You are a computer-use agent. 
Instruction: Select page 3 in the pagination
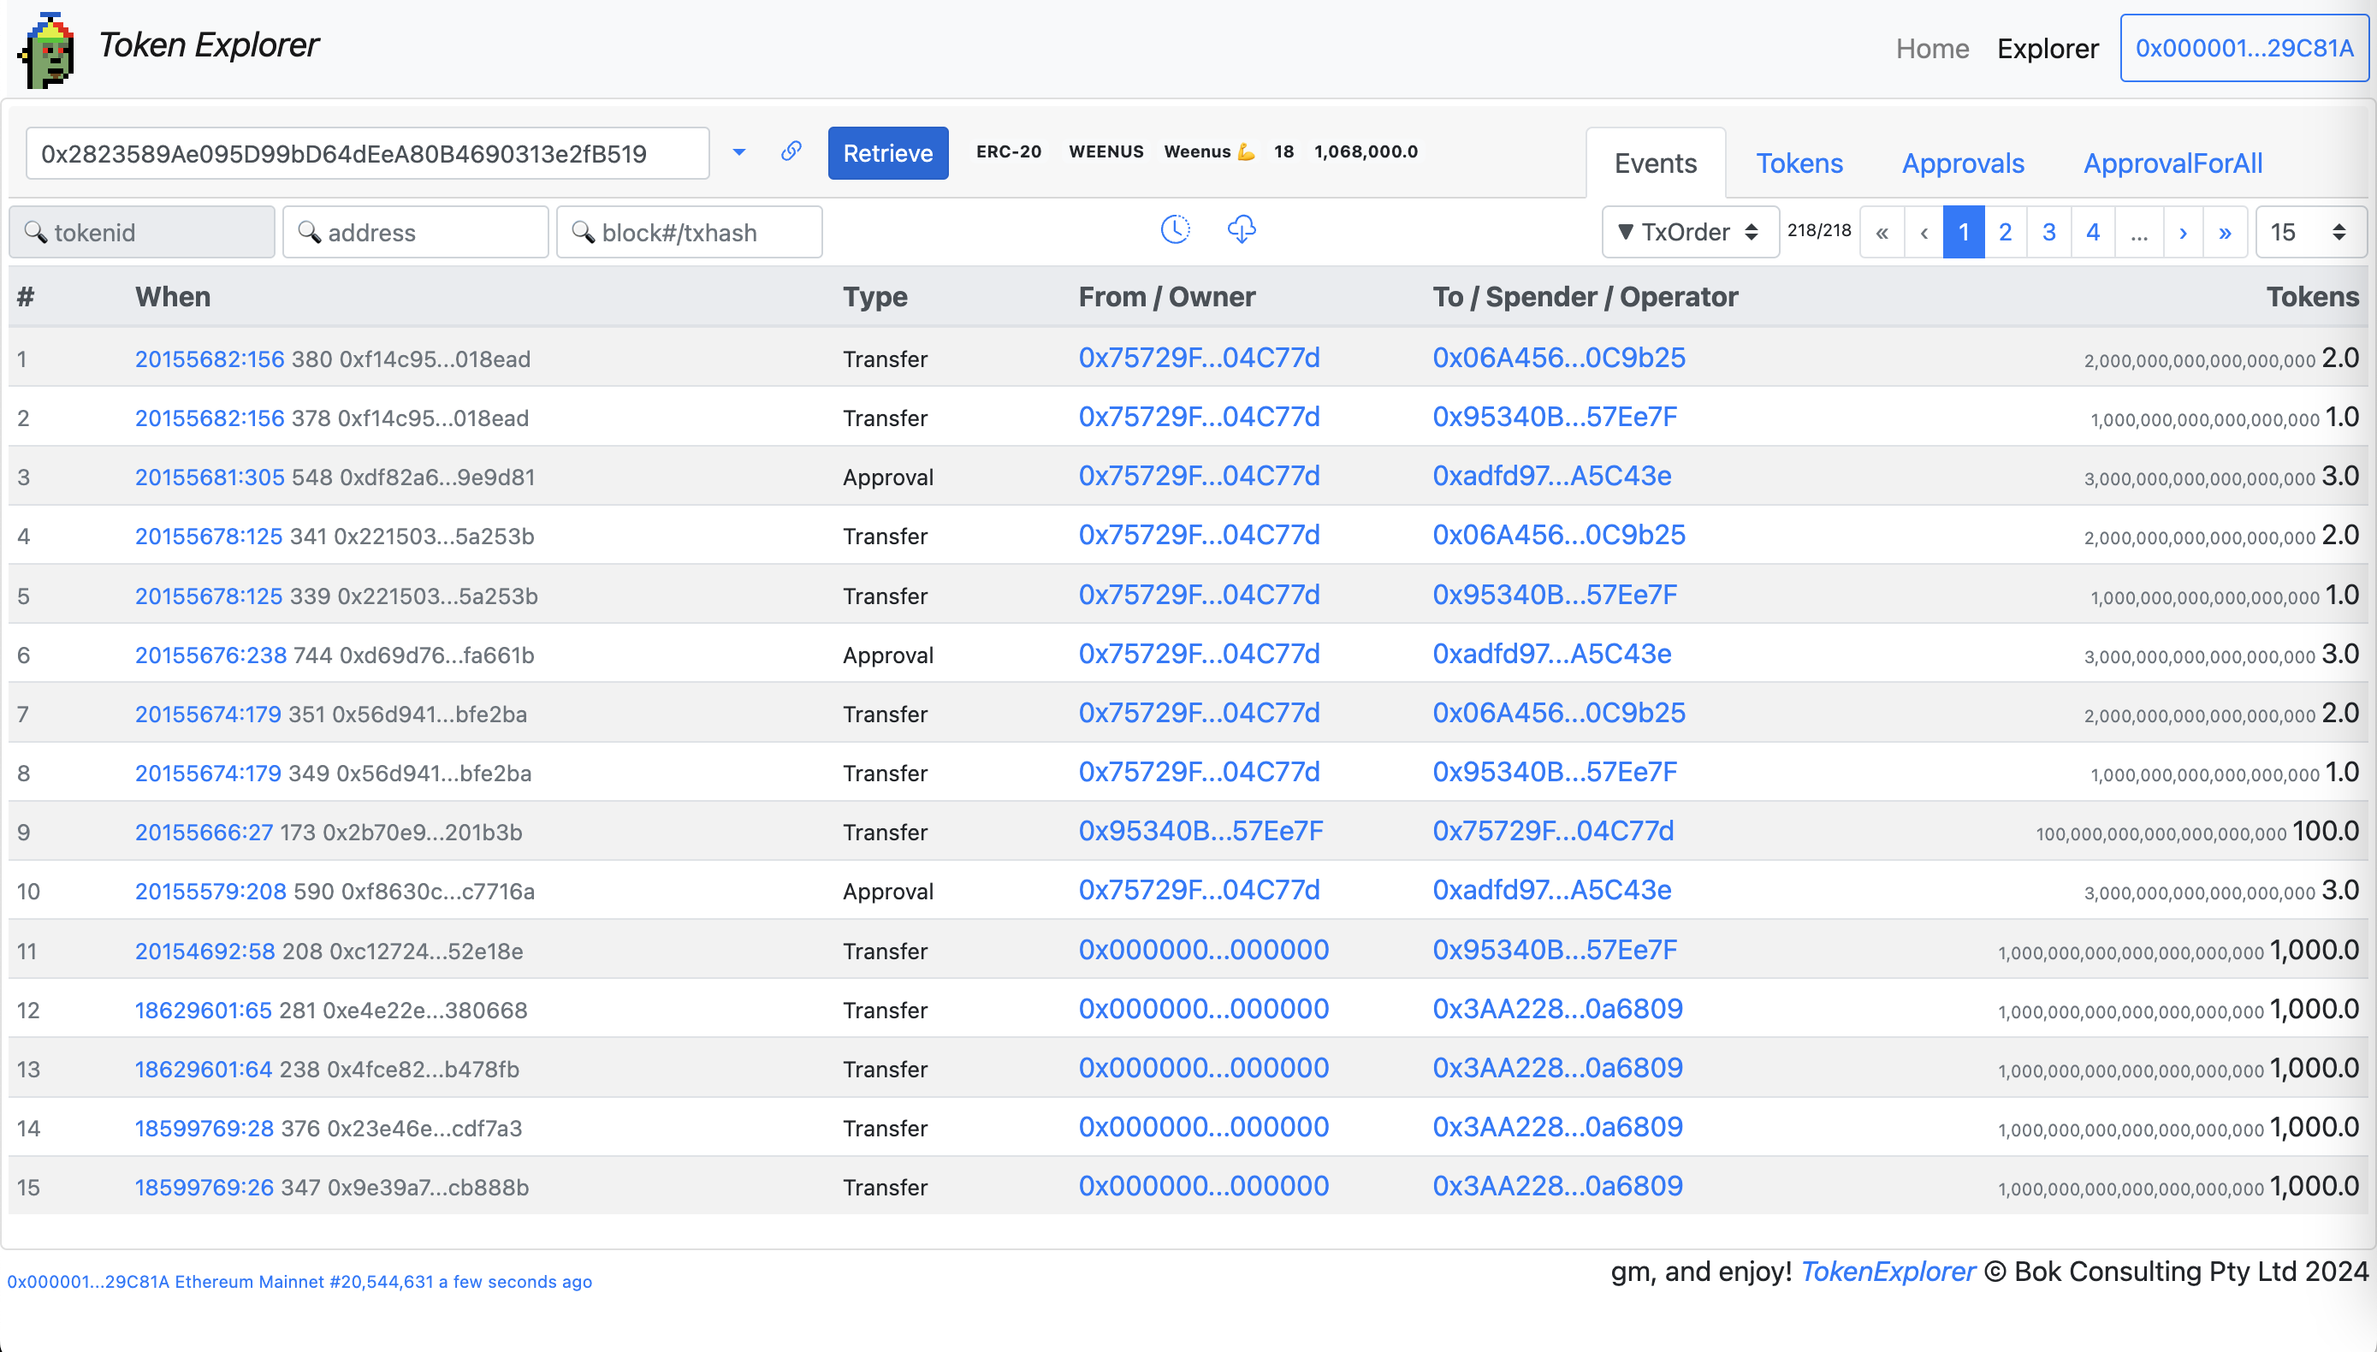point(2048,232)
